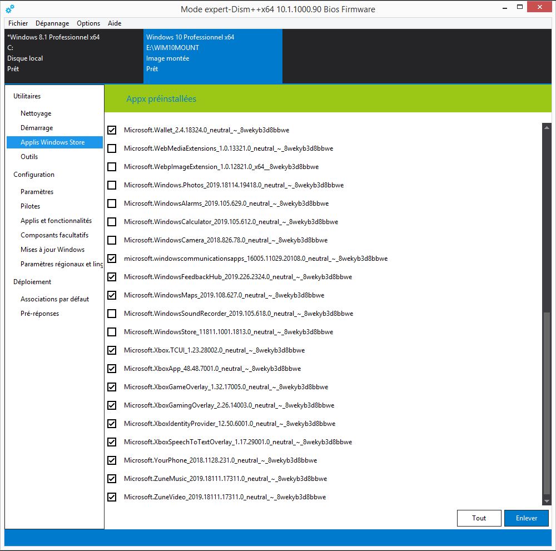Open the Fichier menu

17,23
